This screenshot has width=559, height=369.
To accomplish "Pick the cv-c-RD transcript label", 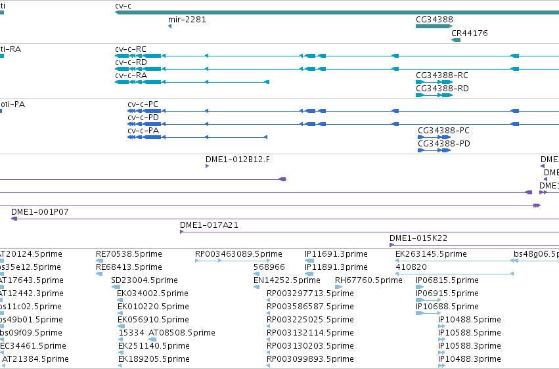I will click(x=131, y=62).
